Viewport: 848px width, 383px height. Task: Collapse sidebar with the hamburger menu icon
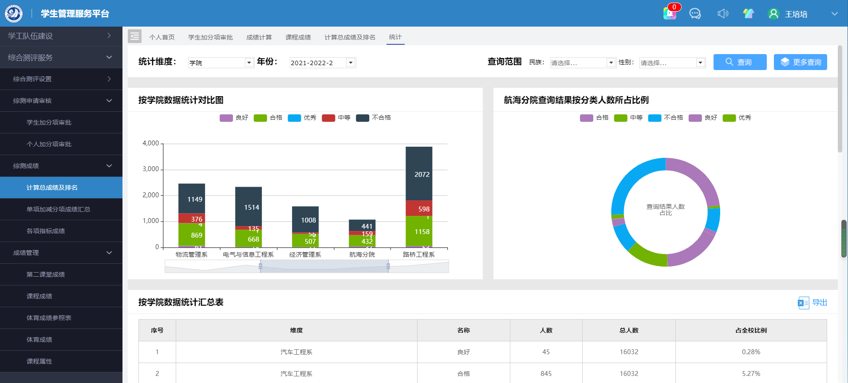[x=134, y=36]
